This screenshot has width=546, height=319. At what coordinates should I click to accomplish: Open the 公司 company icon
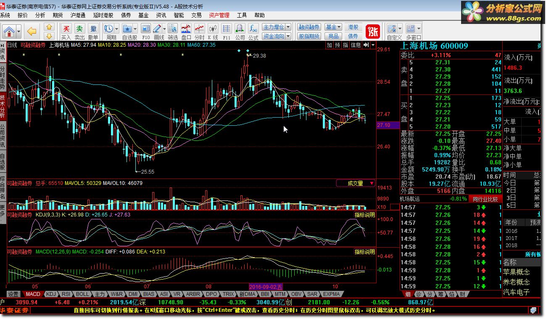[240, 29]
